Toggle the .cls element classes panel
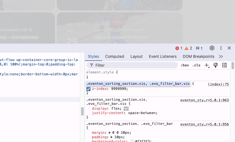The height and width of the screenshot is (142, 235). (x=196, y=65)
